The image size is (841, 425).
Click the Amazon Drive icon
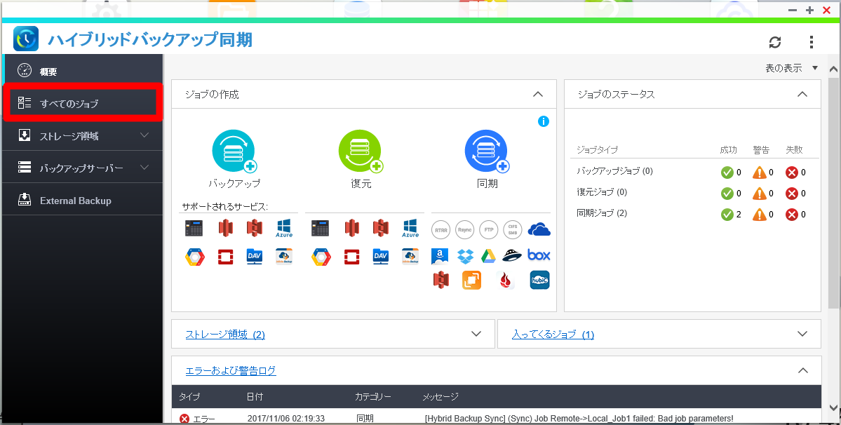440,256
